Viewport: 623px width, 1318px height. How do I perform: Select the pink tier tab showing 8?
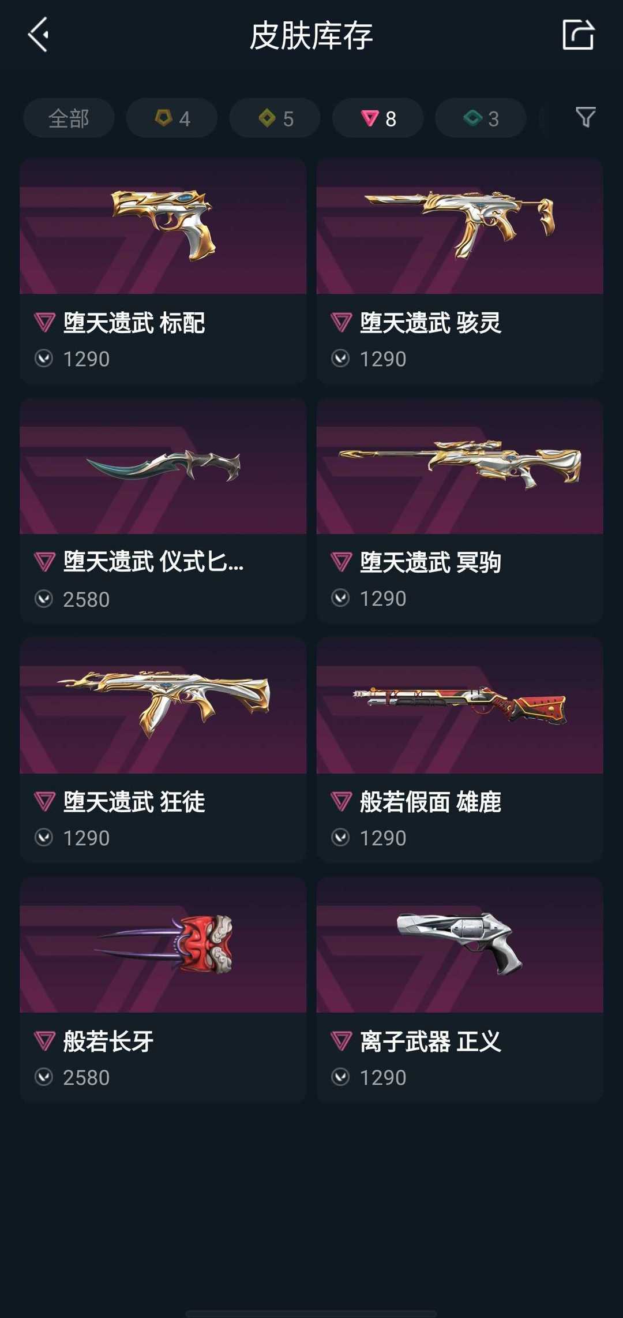point(378,118)
